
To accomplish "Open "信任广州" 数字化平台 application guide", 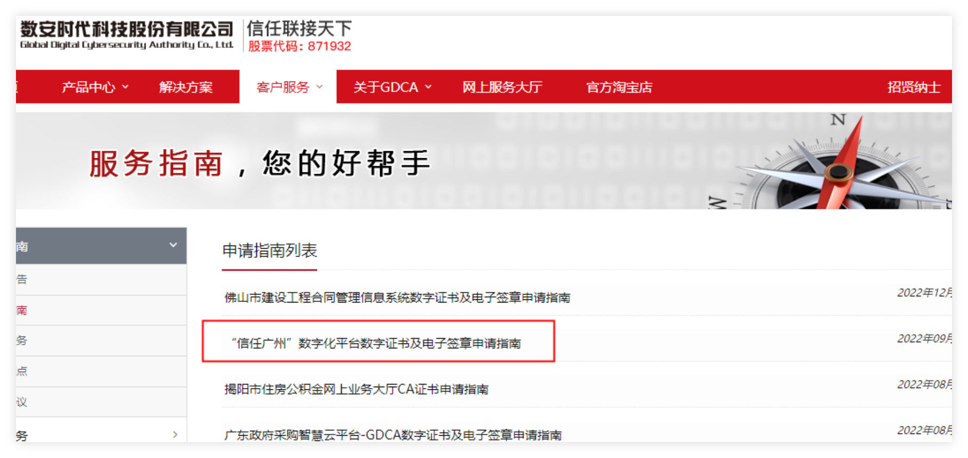I will pos(376,343).
